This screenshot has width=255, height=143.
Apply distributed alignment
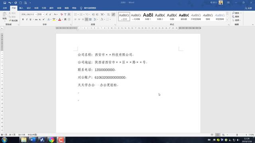click(90, 19)
